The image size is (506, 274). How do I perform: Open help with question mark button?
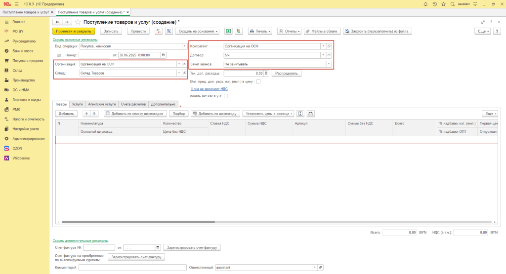[497, 31]
